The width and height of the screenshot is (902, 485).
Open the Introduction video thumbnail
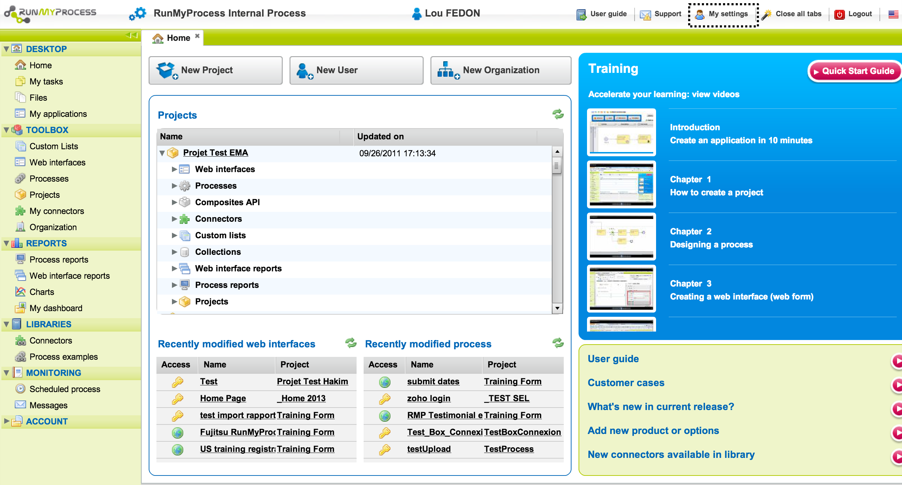(x=622, y=132)
